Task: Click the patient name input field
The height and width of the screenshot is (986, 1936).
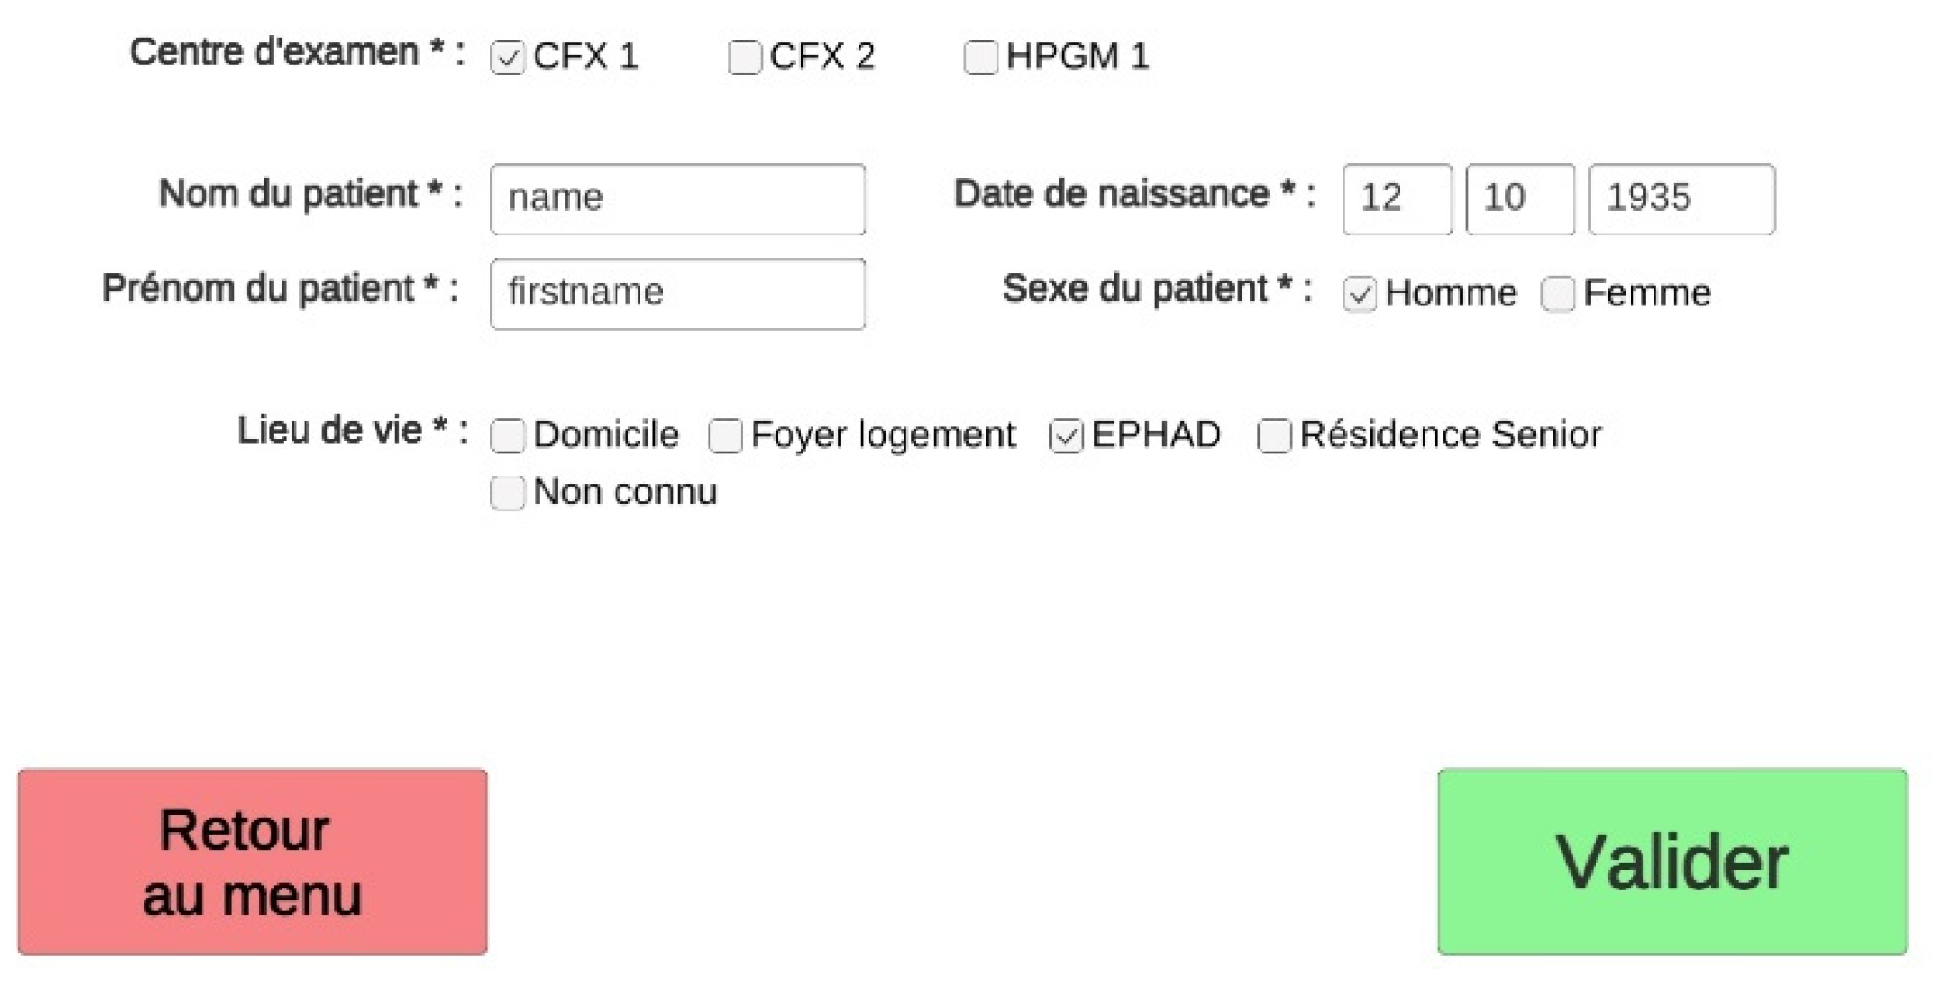Action: tap(676, 199)
